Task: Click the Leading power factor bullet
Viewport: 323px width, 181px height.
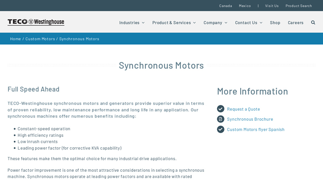Action: click(69, 148)
